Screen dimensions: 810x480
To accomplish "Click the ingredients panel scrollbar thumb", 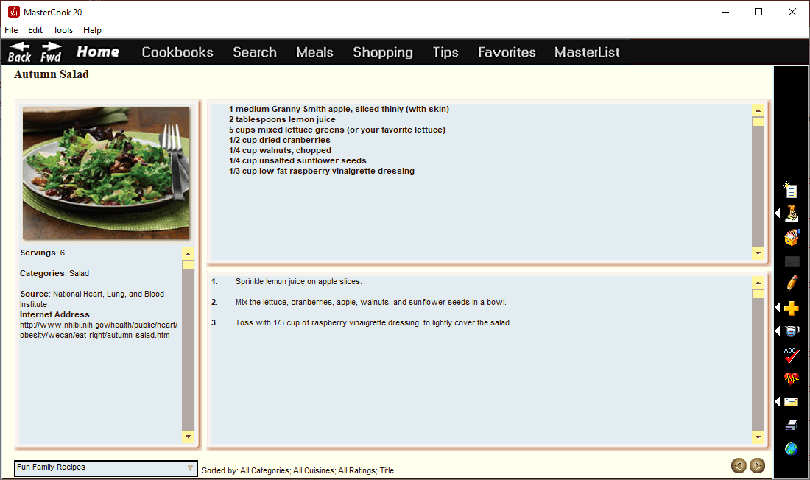I will pyautogui.click(x=758, y=122).
